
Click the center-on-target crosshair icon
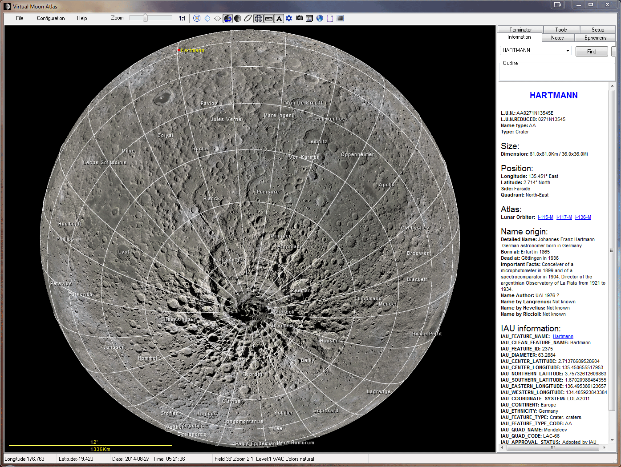197,18
